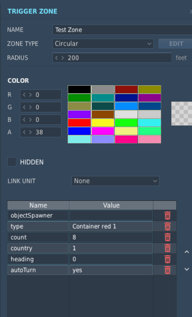This screenshot has width=192, height=317.
Task: Edit the heading value 0
Action: pyautogui.click(x=111, y=259)
